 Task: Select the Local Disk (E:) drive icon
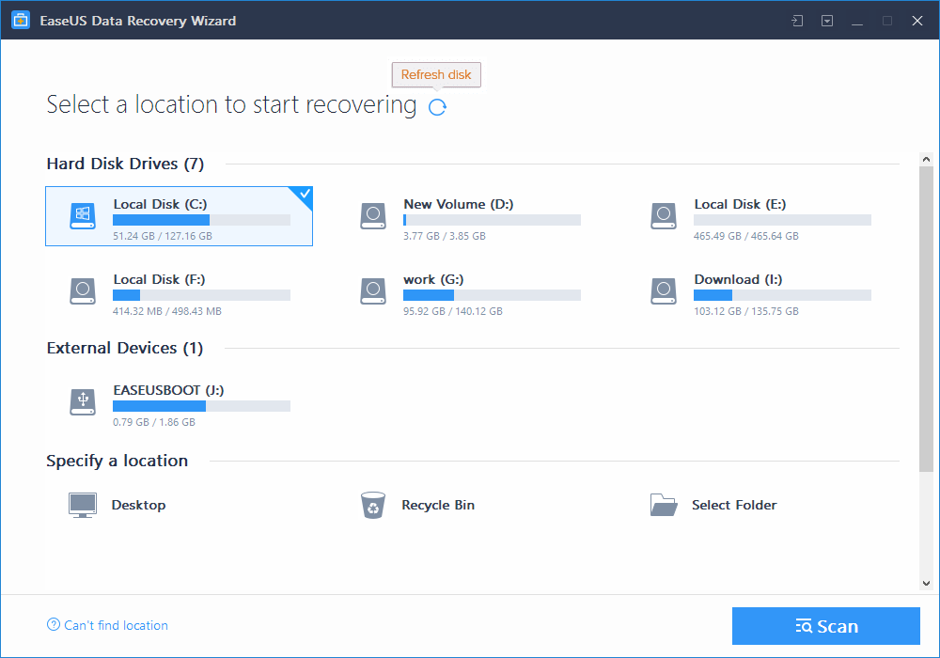click(664, 215)
